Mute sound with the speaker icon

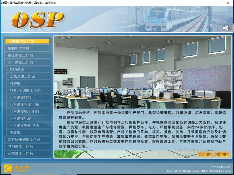point(226,28)
